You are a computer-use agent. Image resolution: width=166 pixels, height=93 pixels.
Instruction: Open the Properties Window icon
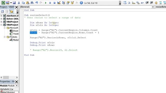[x=68, y=3]
